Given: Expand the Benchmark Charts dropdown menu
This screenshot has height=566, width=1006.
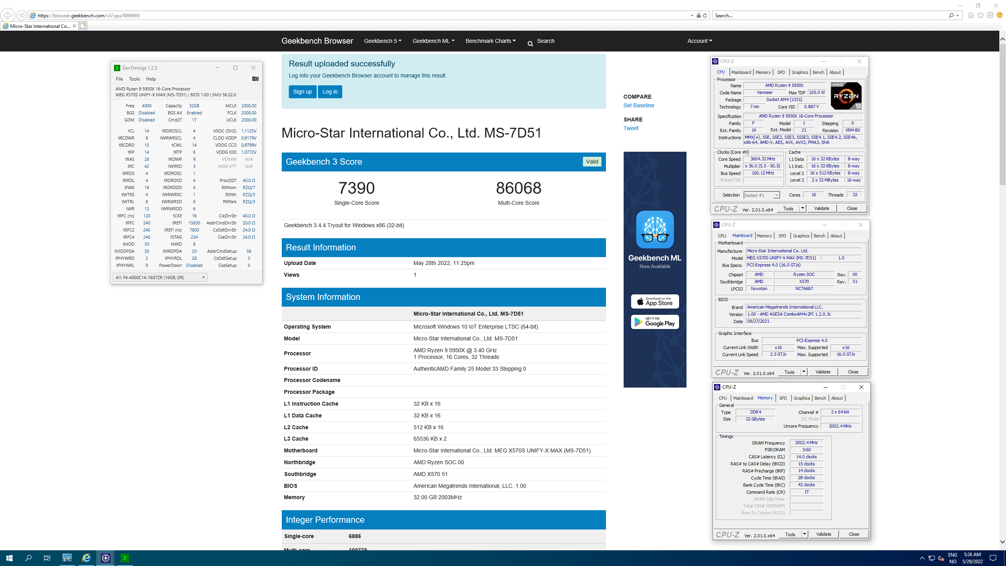Looking at the screenshot, I should (490, 41).
